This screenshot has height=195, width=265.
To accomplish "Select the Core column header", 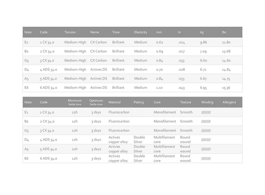I will point(157,102).
